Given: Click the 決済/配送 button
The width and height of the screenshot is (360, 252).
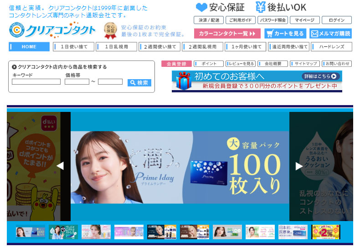Looking at the screenshot, I should coord(209,20).
